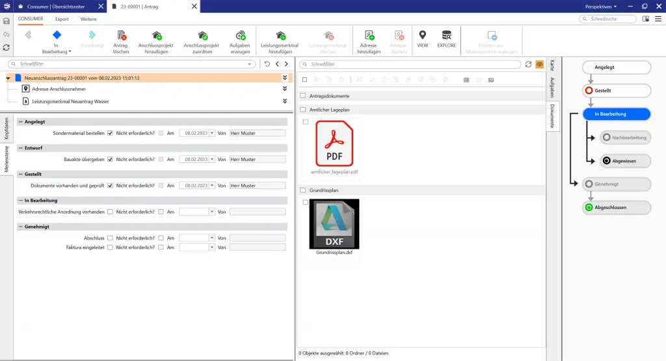The height and width of the screenshot is (361, 666).
Task: Click the Antrag löschen icon
Action: (120, 36)
